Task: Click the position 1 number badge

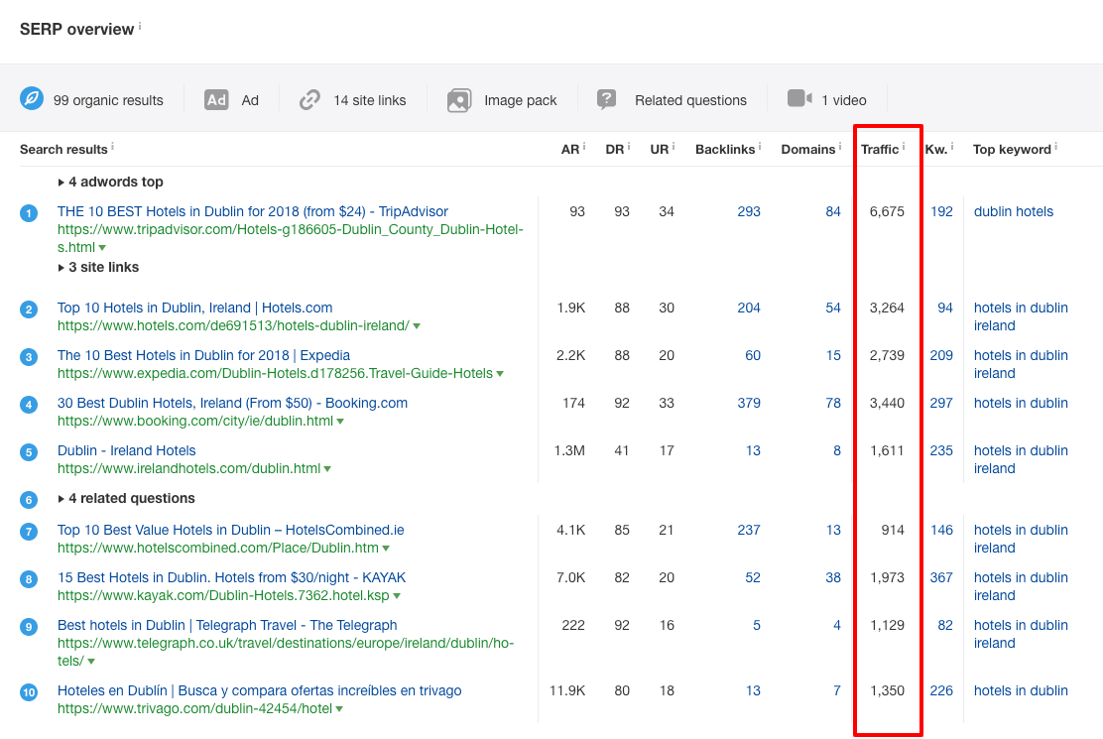Action: (29, 213)
